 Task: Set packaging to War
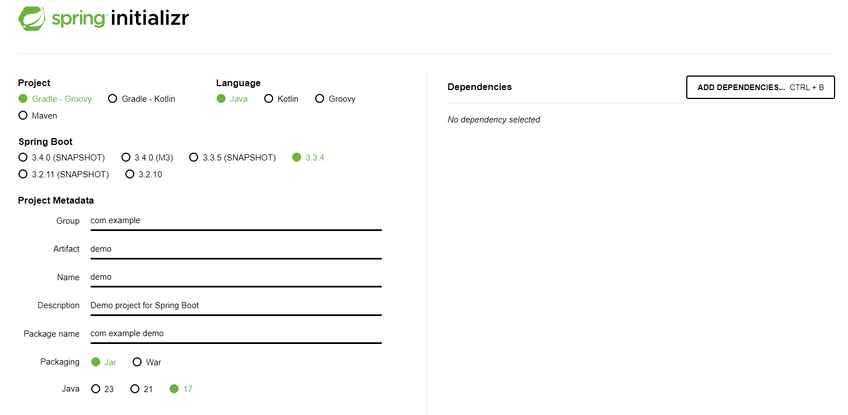147,362
